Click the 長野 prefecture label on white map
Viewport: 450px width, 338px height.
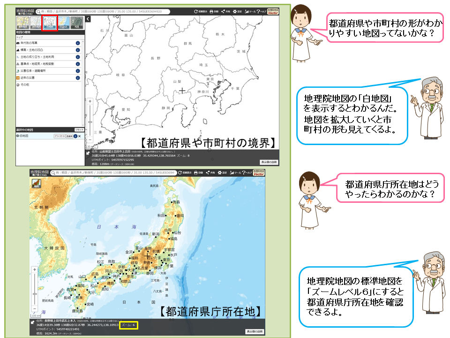pos(156,58)
